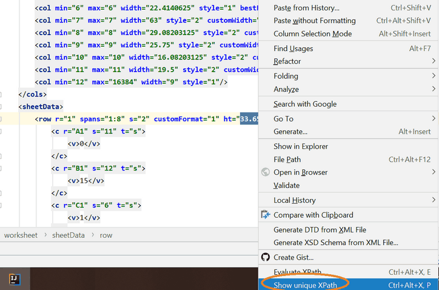Click the IntelliJ IDEA taskbar icon
This screenshot has width=439, height=290.
pyautogui.click(x=15, y=279)
